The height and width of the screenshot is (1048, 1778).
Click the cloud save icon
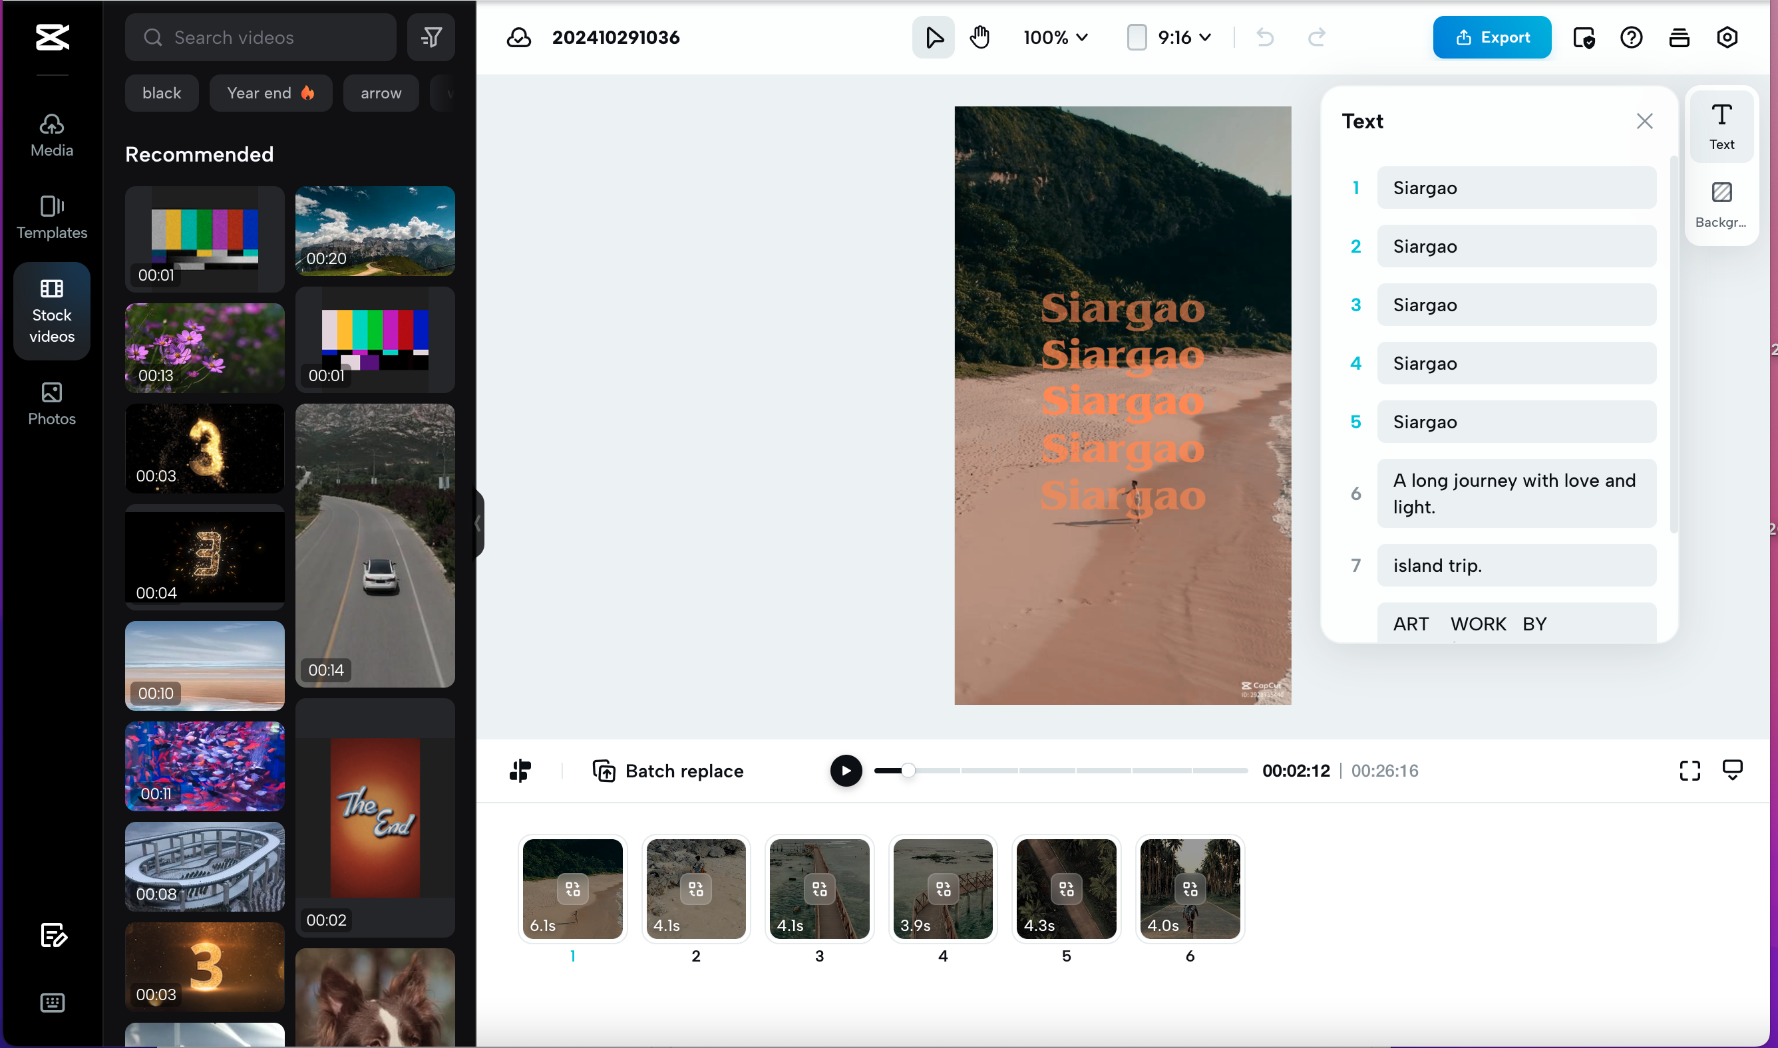(x=519, y=37)
